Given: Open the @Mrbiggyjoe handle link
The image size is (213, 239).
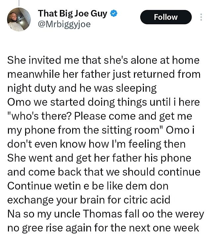Looking at the screenshot, I should pos(64,25).
